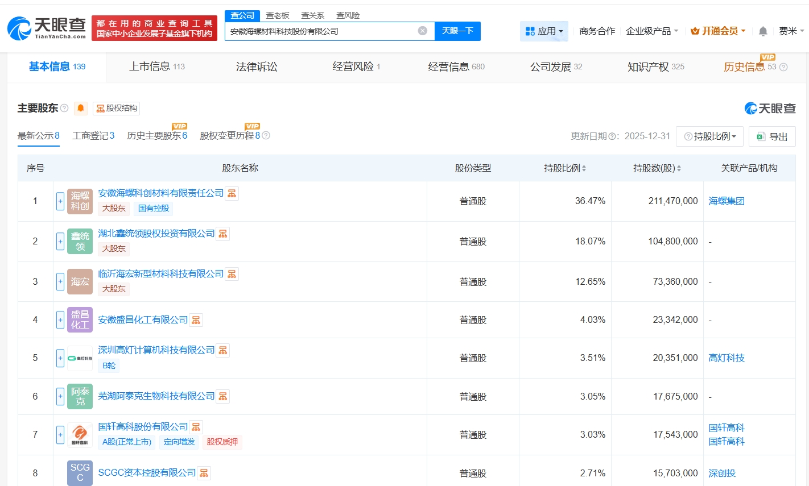Viewport: 809px width, 486px height.
Task: Open equity chart for SCGC资本控股有限公司
Action: 204,473
